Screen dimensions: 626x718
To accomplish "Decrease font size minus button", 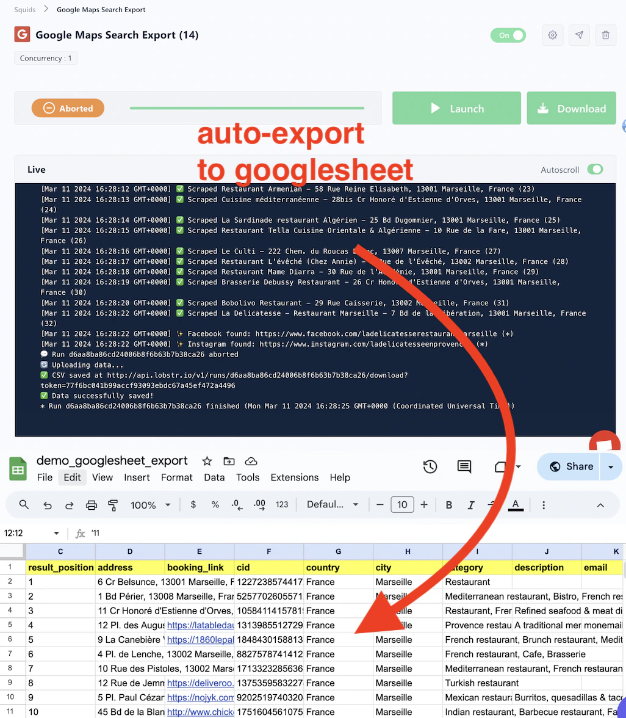I will (x=380, y=504).
